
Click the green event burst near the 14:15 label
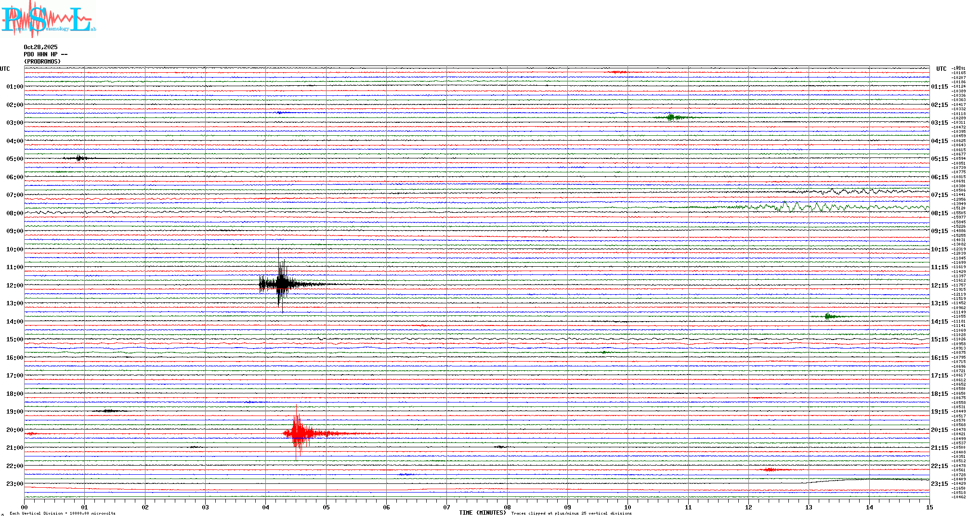point(828,316)
